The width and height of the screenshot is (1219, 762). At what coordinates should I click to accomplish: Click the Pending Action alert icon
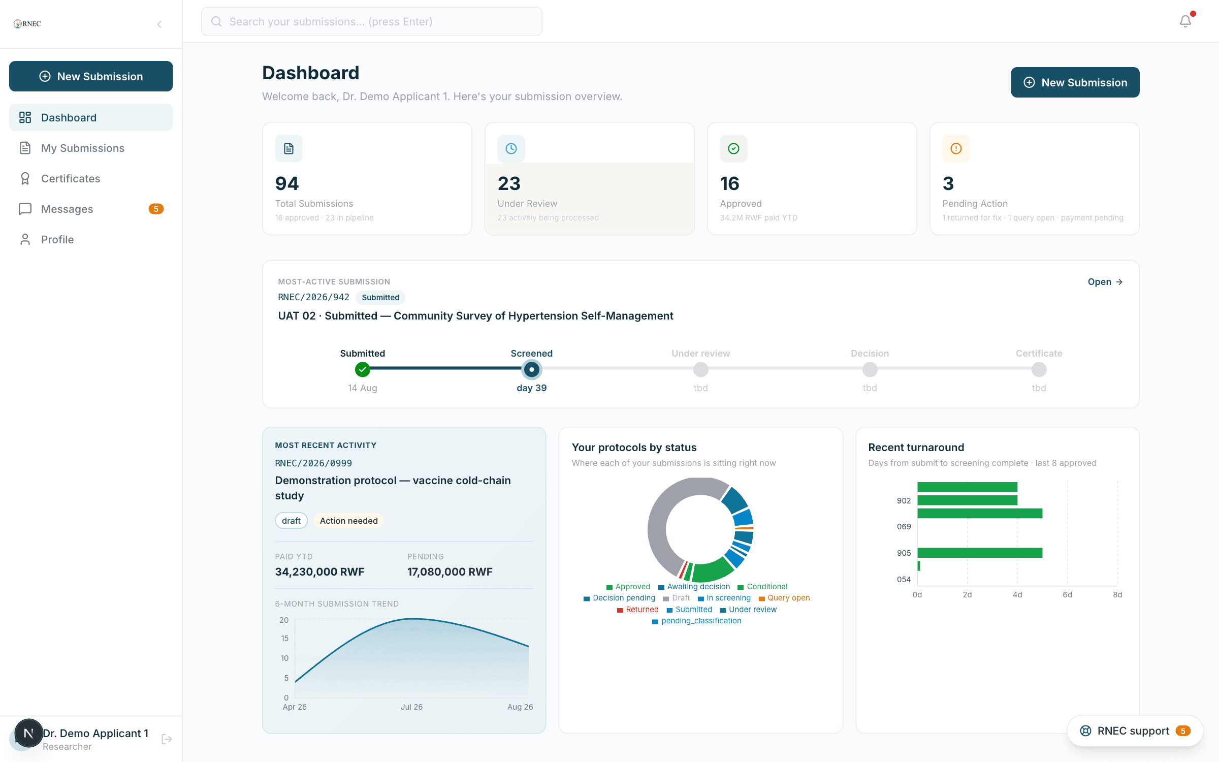[956, 148]
